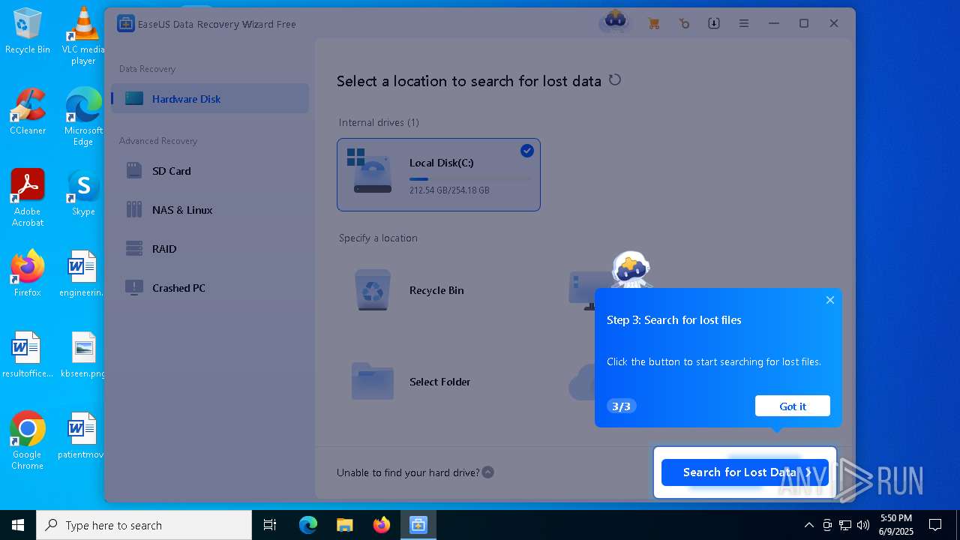Open the shopping cart upgrade icon
The height and width of the screenshot is (540, 960).
click(x=653, y=23)
